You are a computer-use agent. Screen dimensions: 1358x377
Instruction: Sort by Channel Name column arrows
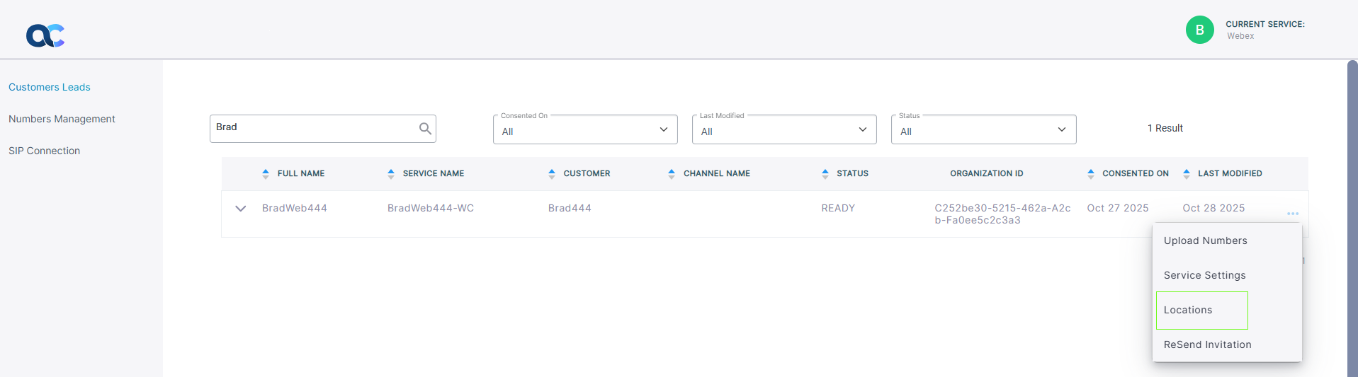(672, 173)
